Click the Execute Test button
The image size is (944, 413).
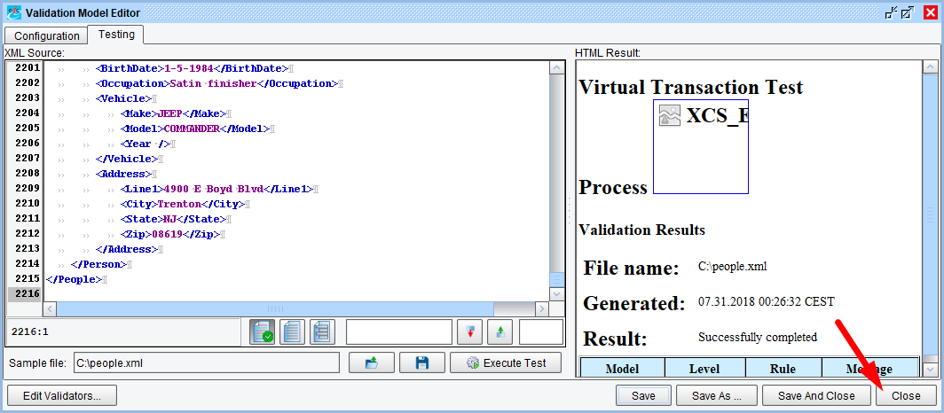[506, 362]
